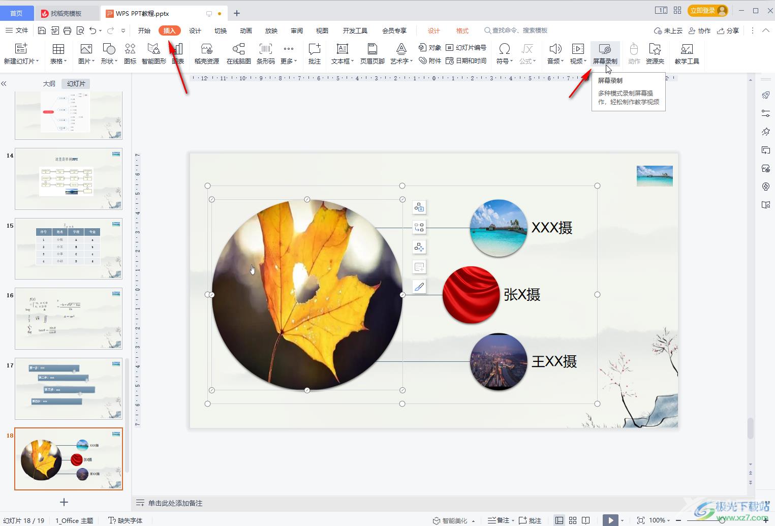Switch to reading view in status bar
Screen dimensions: 775x526
tap(586, 520)
